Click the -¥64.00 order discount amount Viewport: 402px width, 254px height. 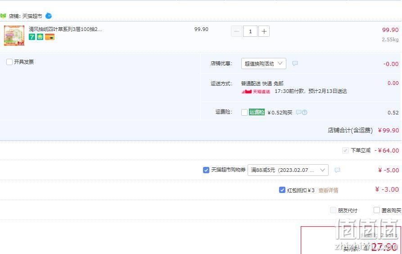(387, 150)
